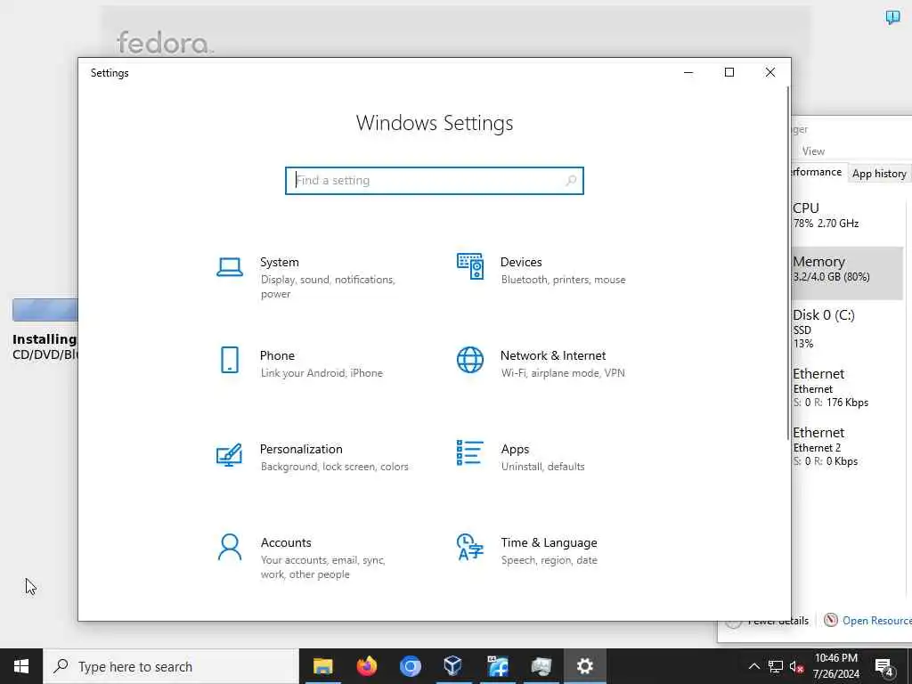
Task: Click the taskbar clock showing 10:46 PM
Action: (x=835, y=666)
